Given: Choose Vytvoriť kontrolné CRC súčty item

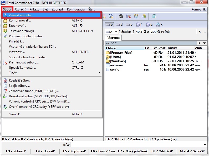Looking at the screenshot, I should [52, 101].
